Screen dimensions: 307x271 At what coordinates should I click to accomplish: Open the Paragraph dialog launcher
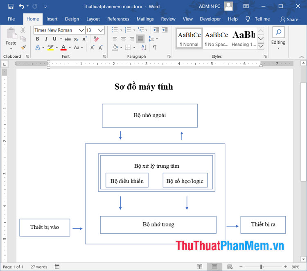pyautogui.click(x=169, y=56)
